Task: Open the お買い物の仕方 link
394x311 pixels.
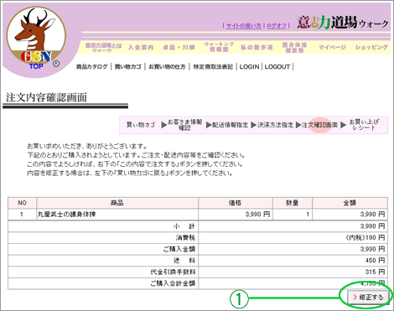Action: pos(167,67)
